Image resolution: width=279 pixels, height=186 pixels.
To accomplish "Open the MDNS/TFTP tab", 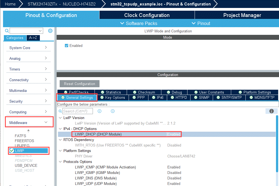I will [x=262, y=98].
